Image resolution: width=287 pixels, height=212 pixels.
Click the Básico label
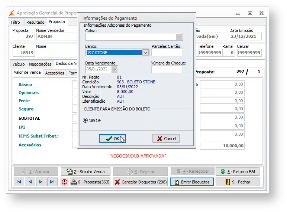click(25, 85)
